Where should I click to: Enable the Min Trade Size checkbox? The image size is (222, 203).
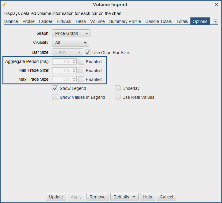[81, 70]
